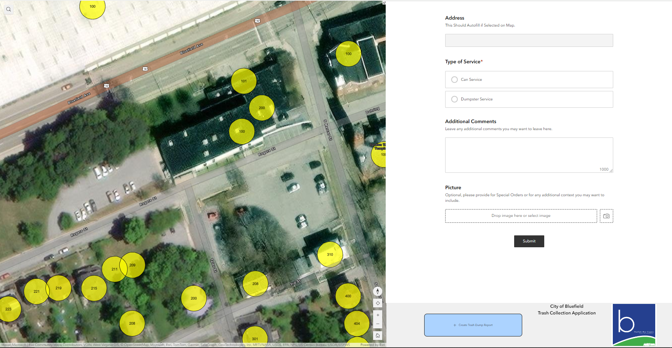The image size is (672, 348).
Task: Click the '3rd St' road label
Action: [295, 283]
